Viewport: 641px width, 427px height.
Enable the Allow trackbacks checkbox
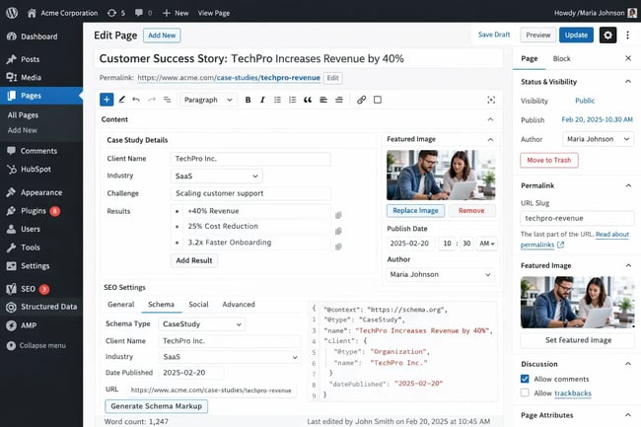pyautogui.click(x=525, y=392)
